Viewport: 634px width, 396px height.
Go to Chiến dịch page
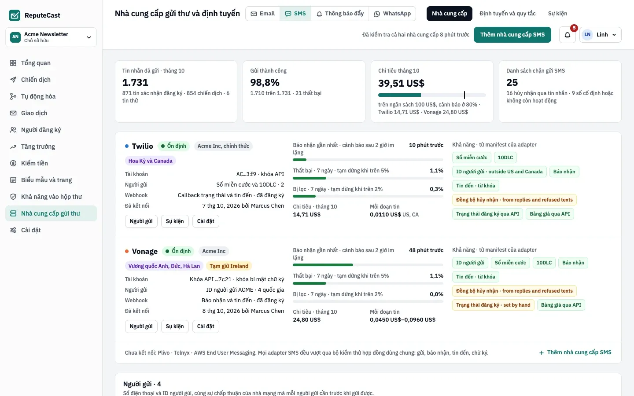click(x=51, y=80)
